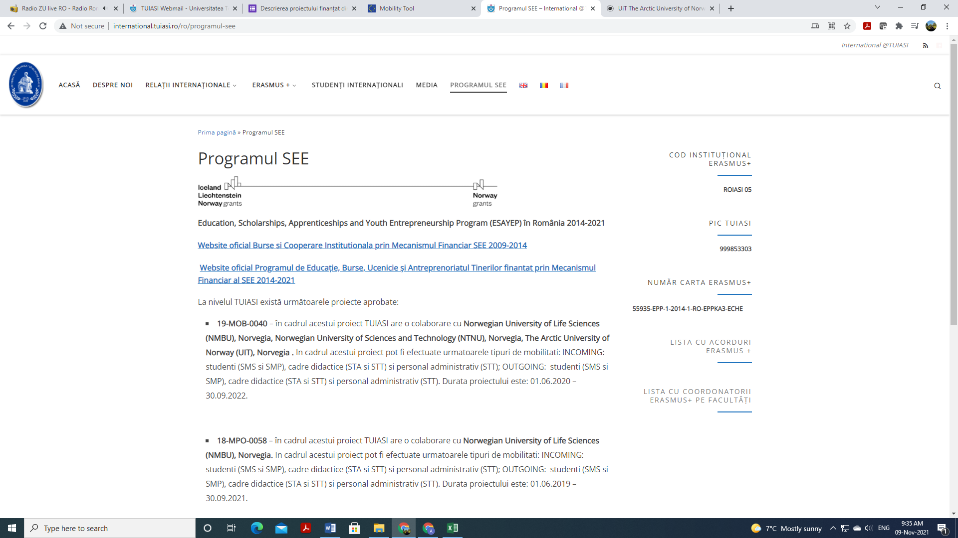
Task: Click the ENG input language indicator
Action: pyautogui.click(x=884, y=528)
